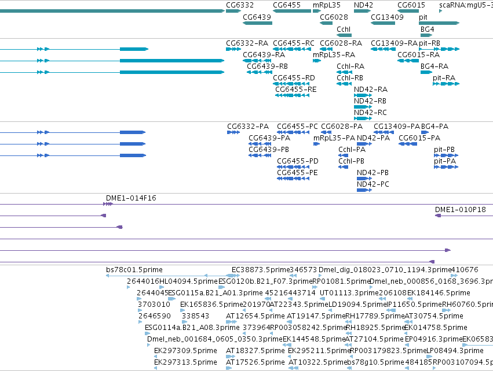Click the CG6455 gene label
This screenshot has width=493, height=371.
click(x=287, y=5)
